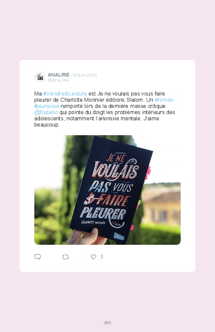
Task: Open the ANALIRE profile avatar
Action: pyautogui.click(x=40, y=77)
